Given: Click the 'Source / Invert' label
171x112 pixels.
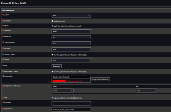Looking at the screenshot, I should click(x=10, y=54).
